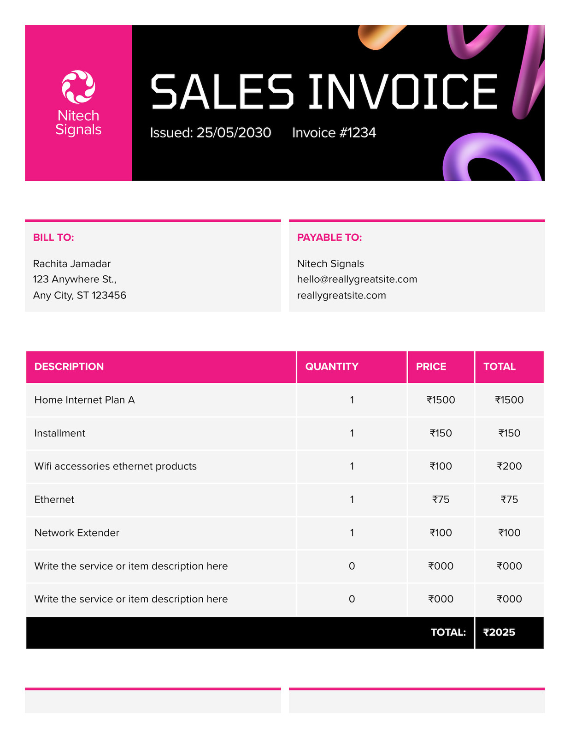Click the ₹75 price for Ethernet
This screenshot has width=570, height=738.
441,500
